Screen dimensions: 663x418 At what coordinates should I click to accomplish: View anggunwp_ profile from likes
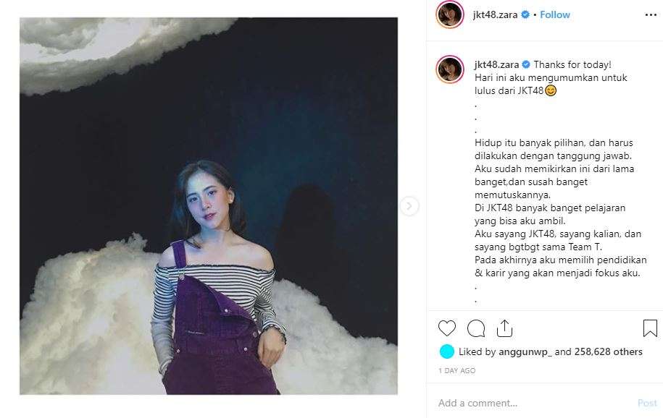[x=525, y=351]
